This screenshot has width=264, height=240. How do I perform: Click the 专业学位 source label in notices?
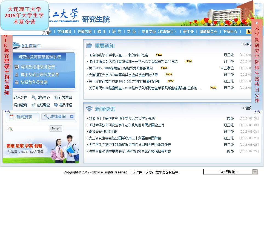(227, 68)
